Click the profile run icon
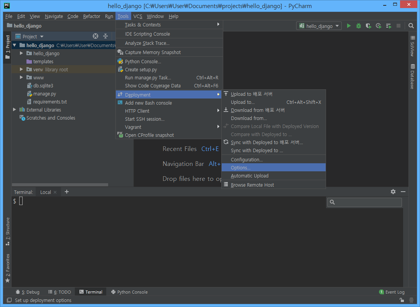This screenshot has height=307, width=420. tap(379, 26)
